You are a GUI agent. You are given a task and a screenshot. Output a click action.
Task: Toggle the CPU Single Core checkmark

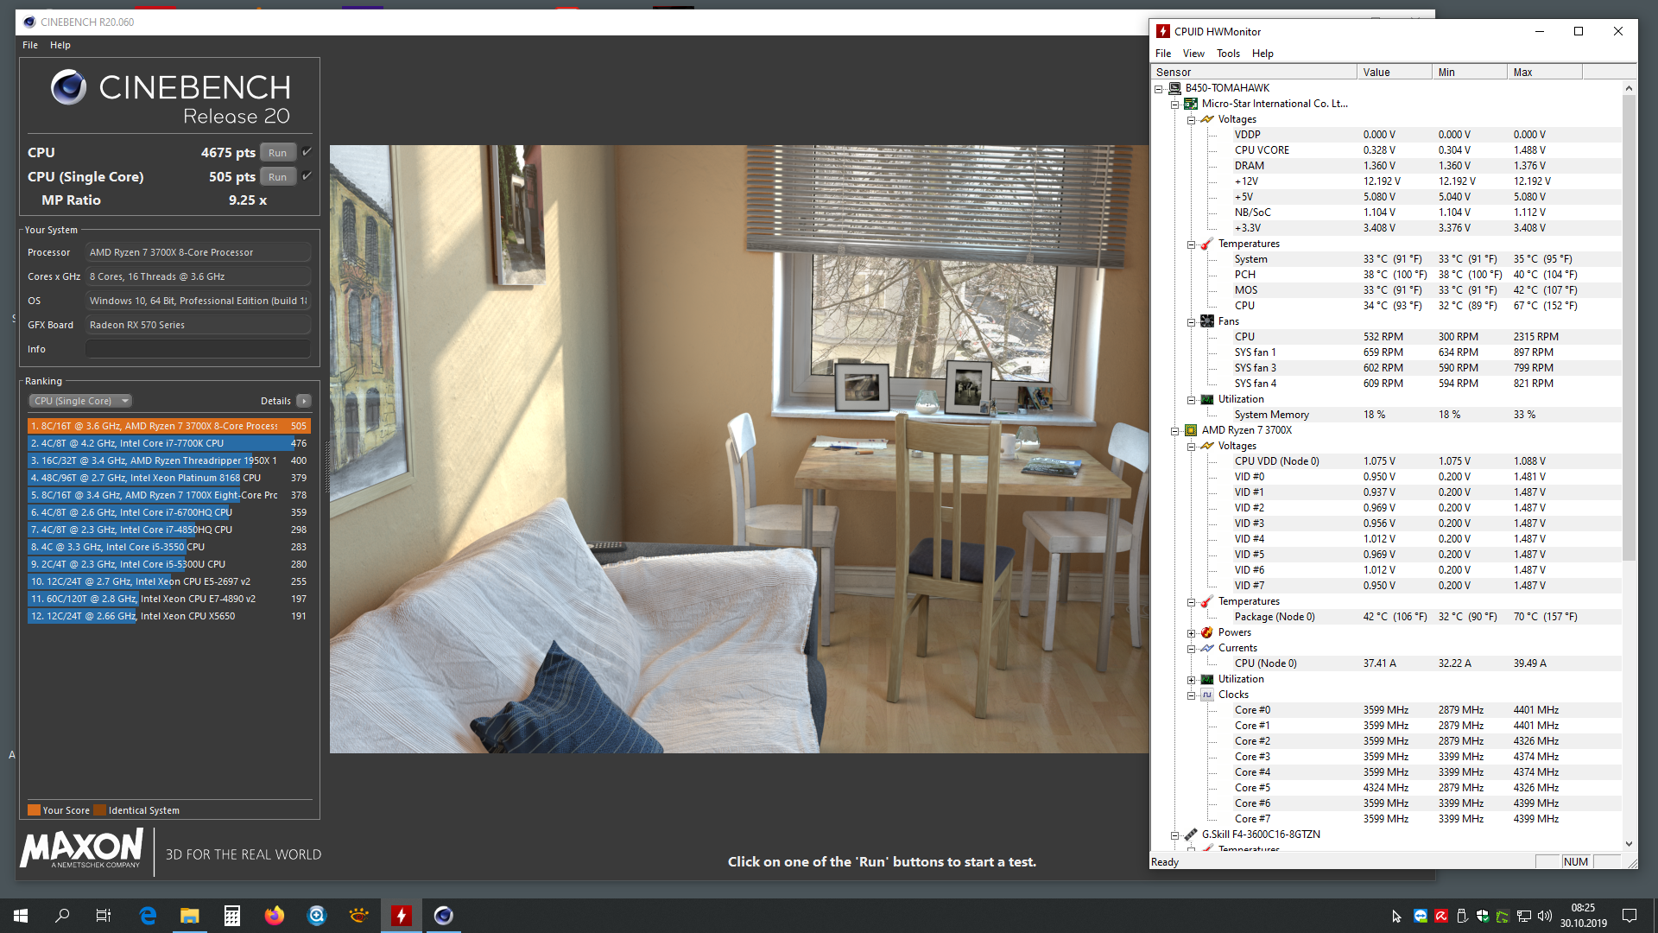tap(307, 176)
